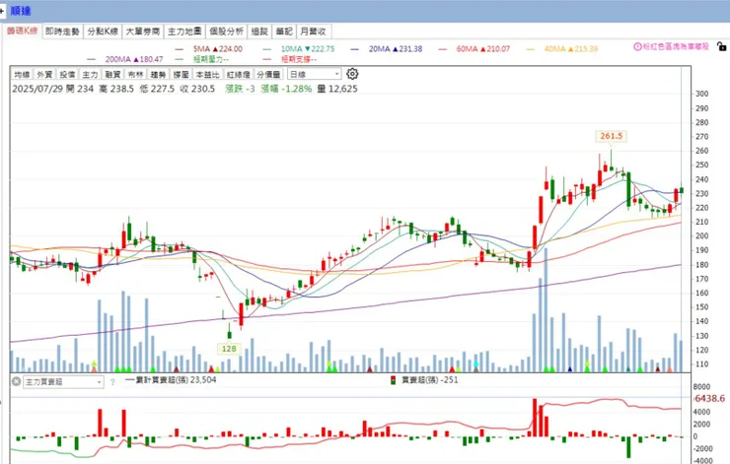Toggle the 投信 overlay button

point(67,75)
